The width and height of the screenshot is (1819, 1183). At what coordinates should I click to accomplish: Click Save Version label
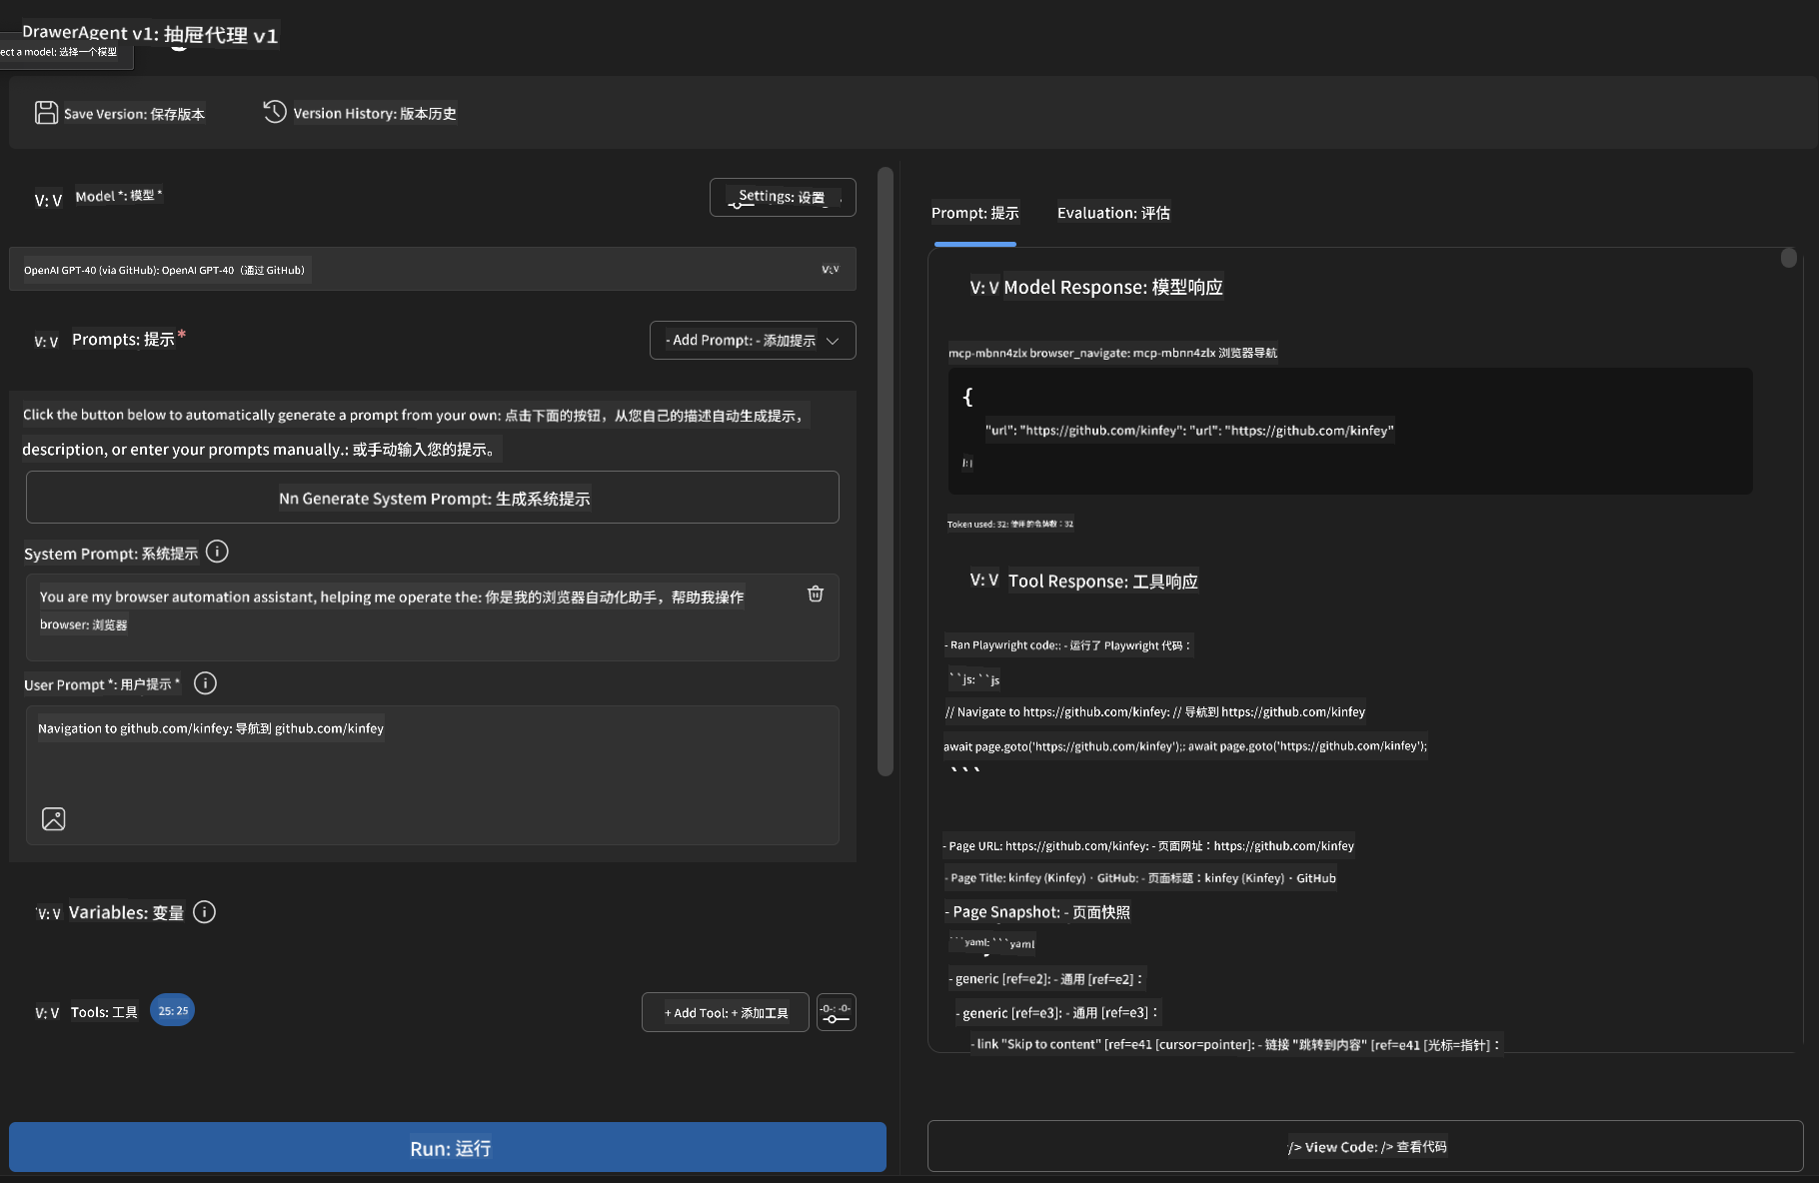(134, 114)
